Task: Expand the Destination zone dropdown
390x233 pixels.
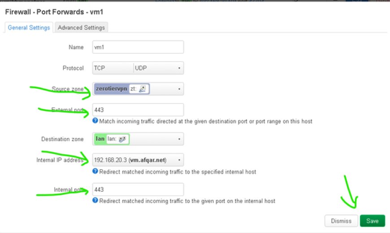Action: [179, 139]
